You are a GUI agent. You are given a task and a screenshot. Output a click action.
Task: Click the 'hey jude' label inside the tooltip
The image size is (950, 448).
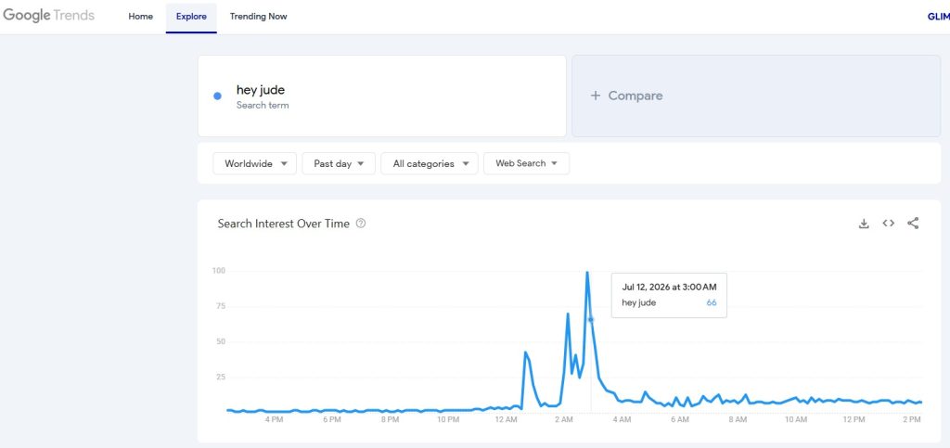click(638, 302)
